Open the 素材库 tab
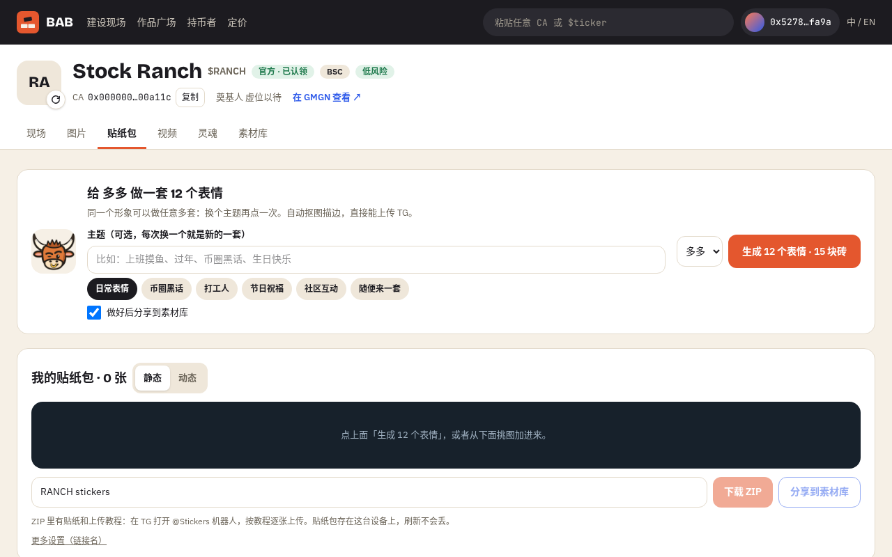892x557 pixels. pyautogui.click(x=253, y=134)
